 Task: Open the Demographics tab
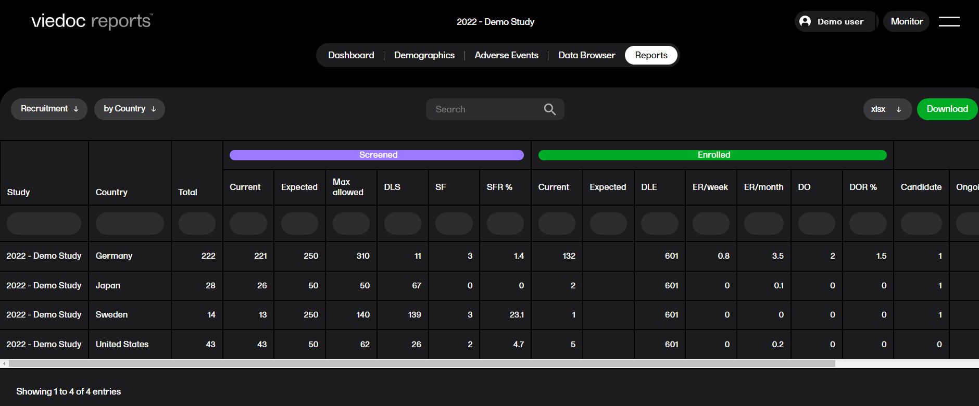coord(424,55)
